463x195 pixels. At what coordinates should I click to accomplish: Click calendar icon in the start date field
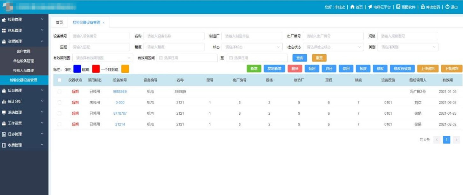coord(161,58)
